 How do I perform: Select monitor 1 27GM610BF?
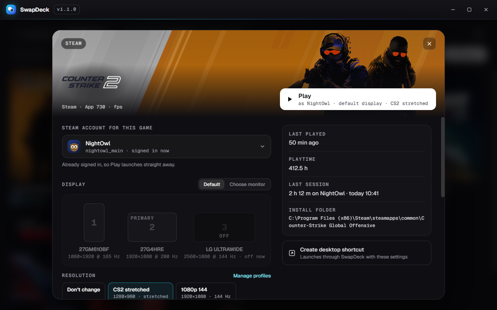click(x=94, y=223)
